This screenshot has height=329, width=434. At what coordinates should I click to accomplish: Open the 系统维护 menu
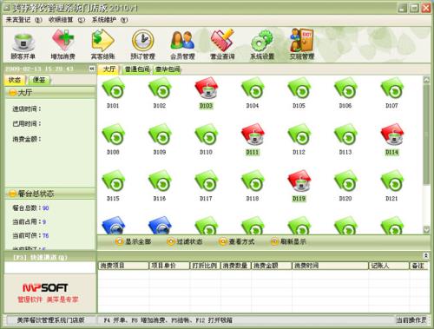[109, 20]
